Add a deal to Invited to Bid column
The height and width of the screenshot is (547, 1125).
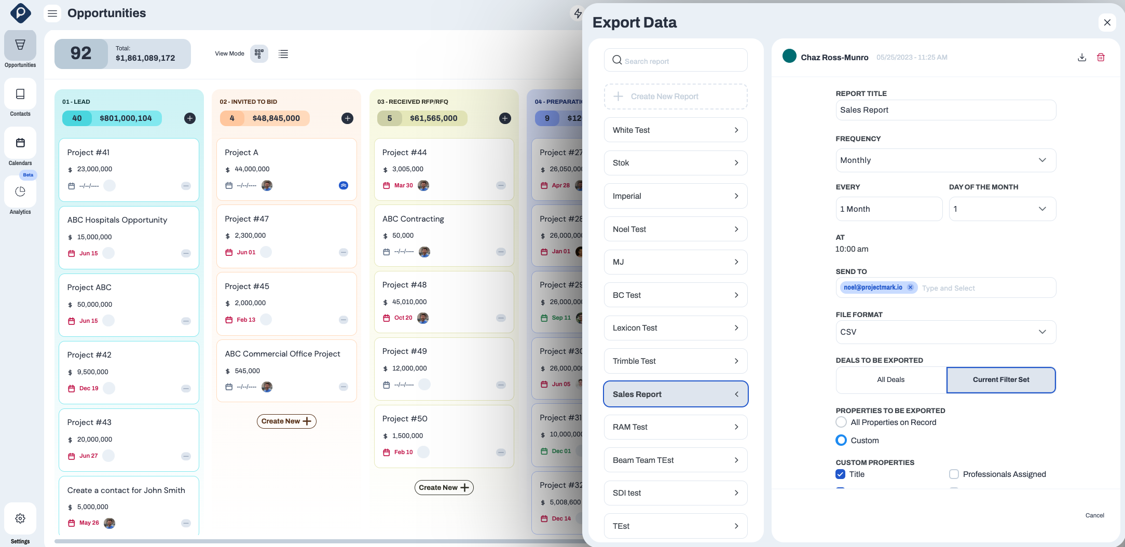coord(348,118)
